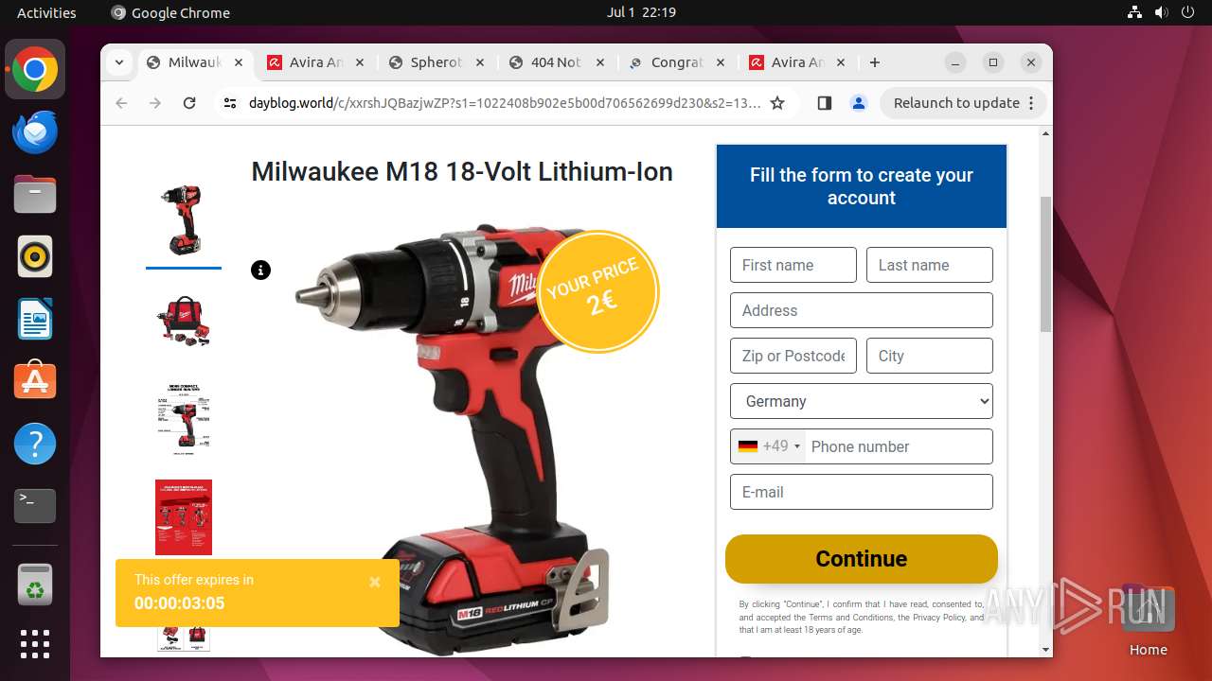
Task: Expand the Germany country dropdown
Action: tap(862, 401)
